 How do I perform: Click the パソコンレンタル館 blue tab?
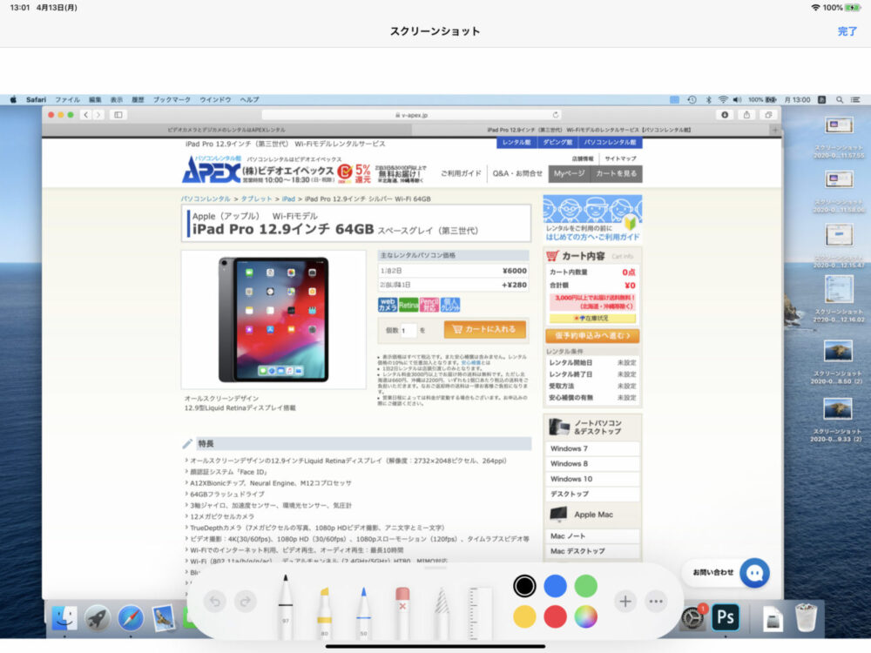click(611, 143)
